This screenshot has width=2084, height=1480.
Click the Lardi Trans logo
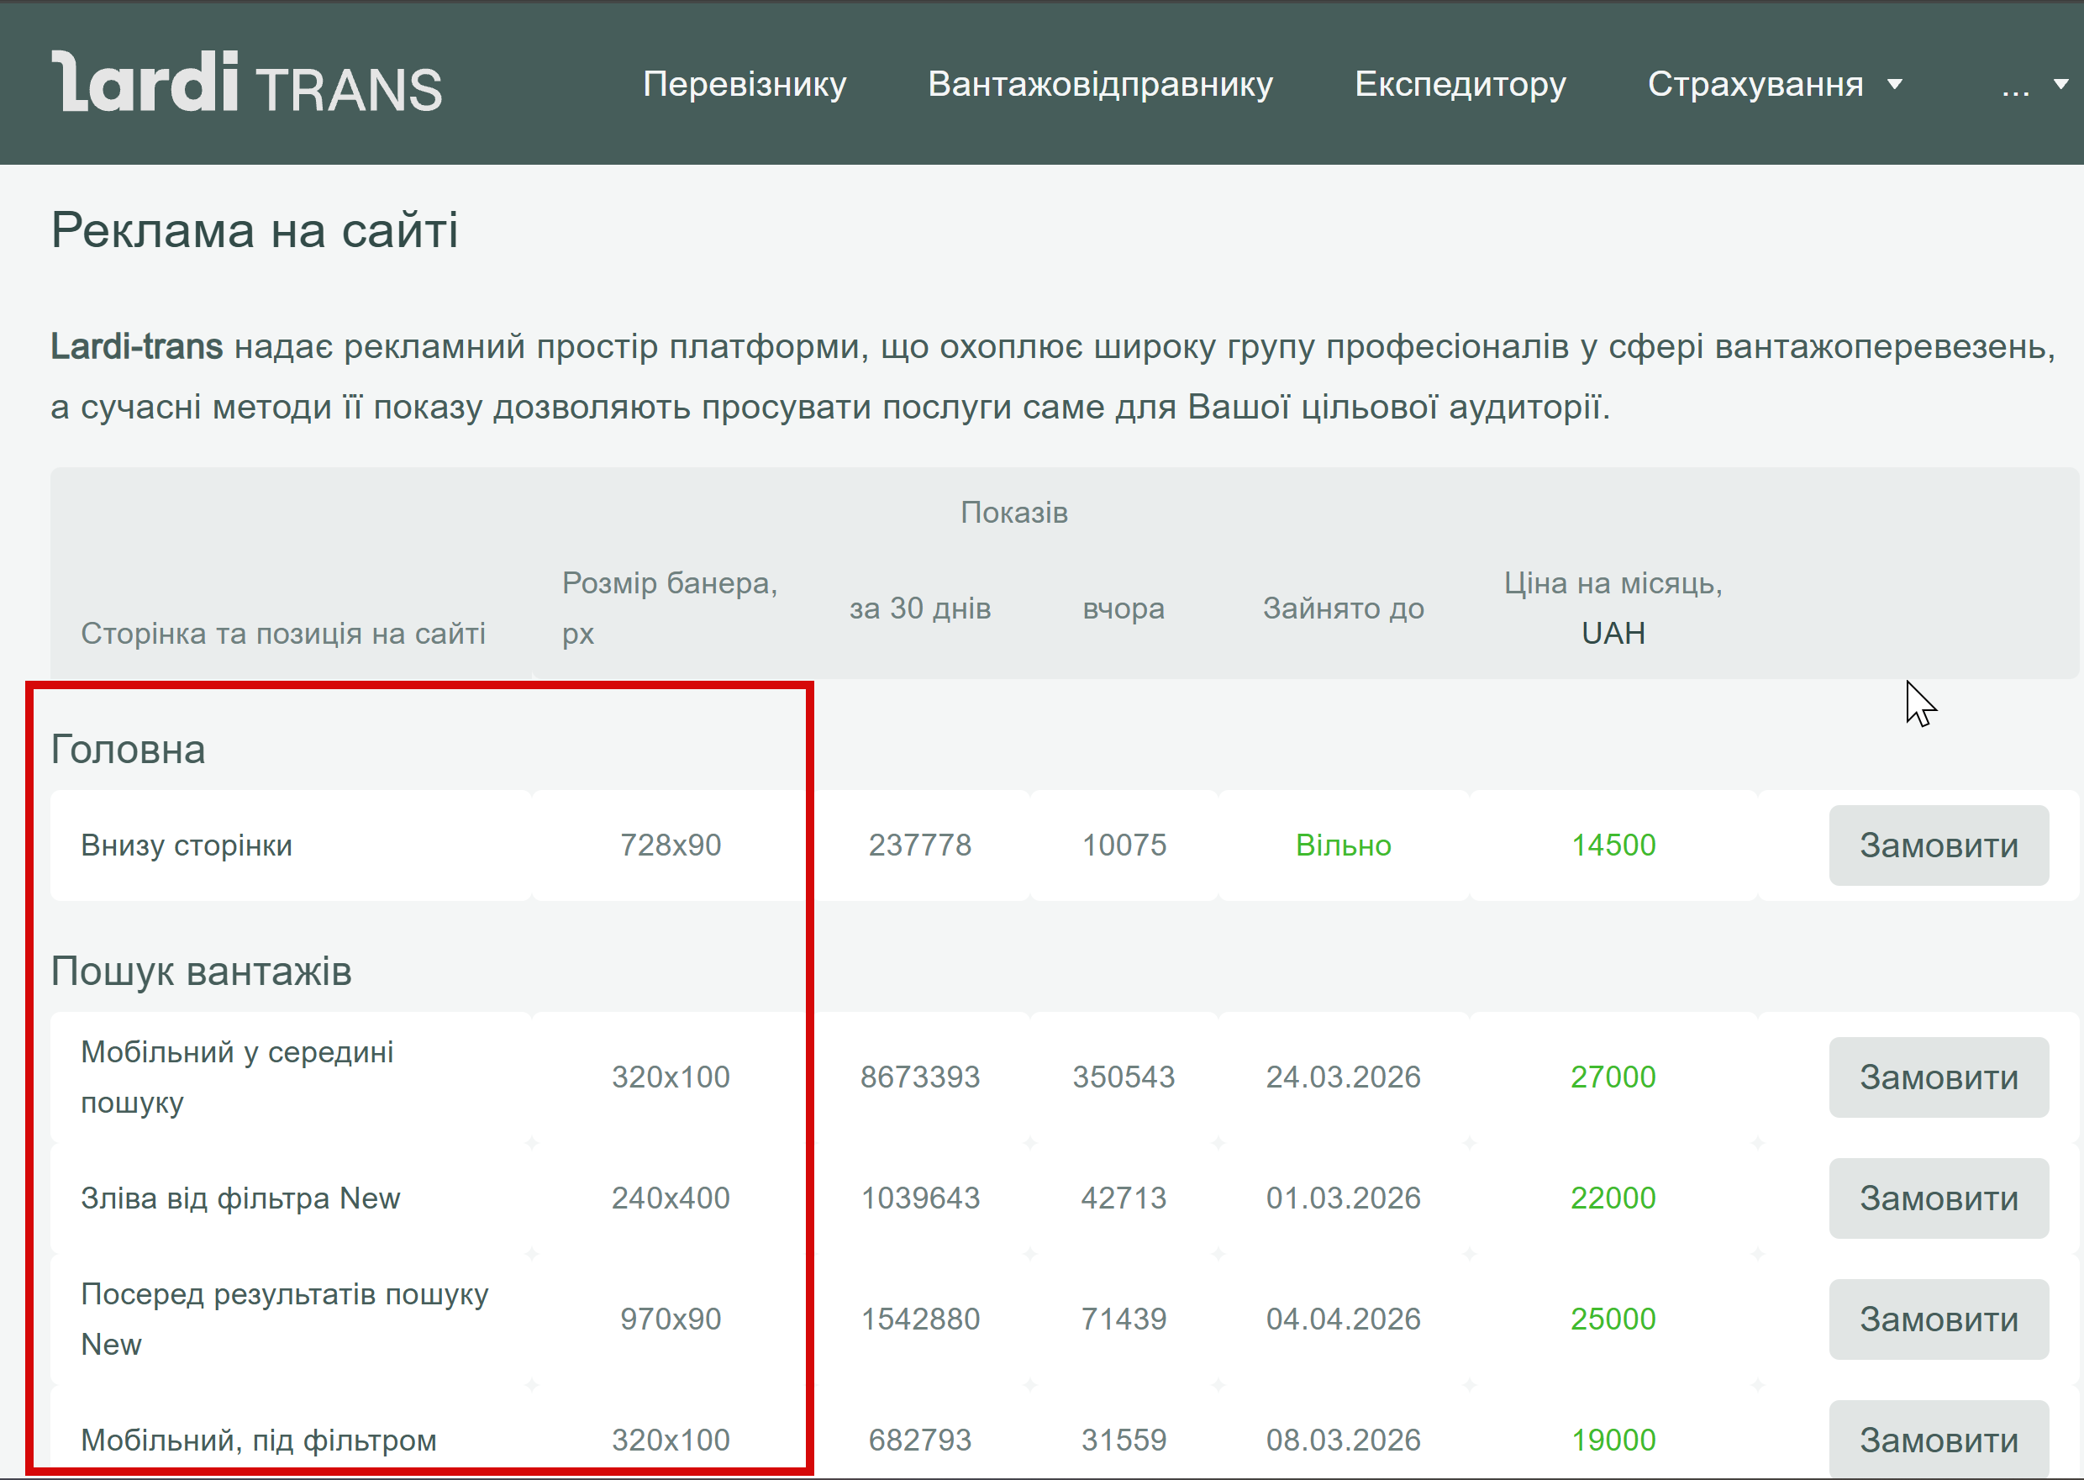tap(247, 84)
